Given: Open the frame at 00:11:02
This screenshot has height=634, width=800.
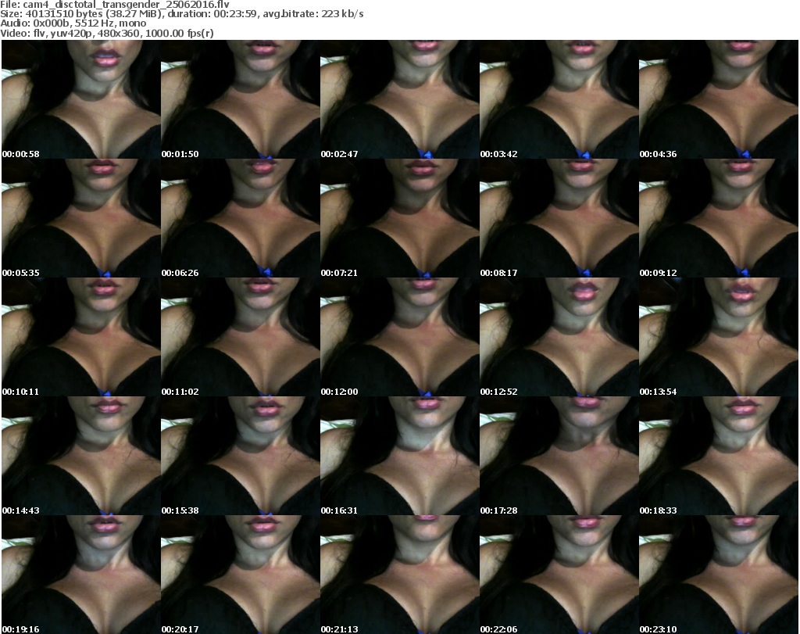Looking at the screenshot, I should click(241, 337).
